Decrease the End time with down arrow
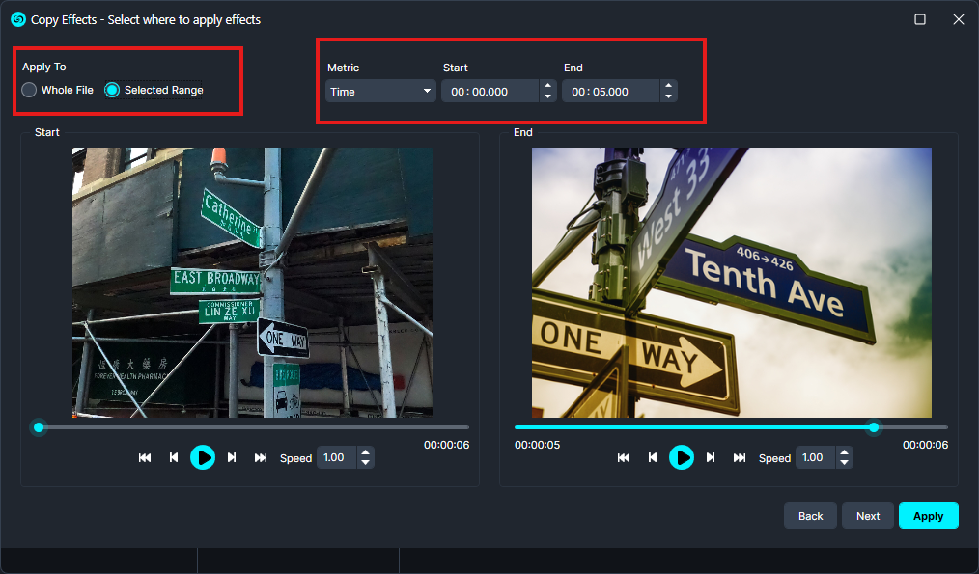The image size is (979, 574). 668,97
